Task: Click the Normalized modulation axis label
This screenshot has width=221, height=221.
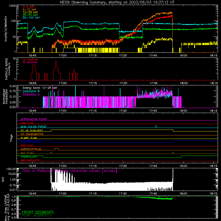Action: 5,96
